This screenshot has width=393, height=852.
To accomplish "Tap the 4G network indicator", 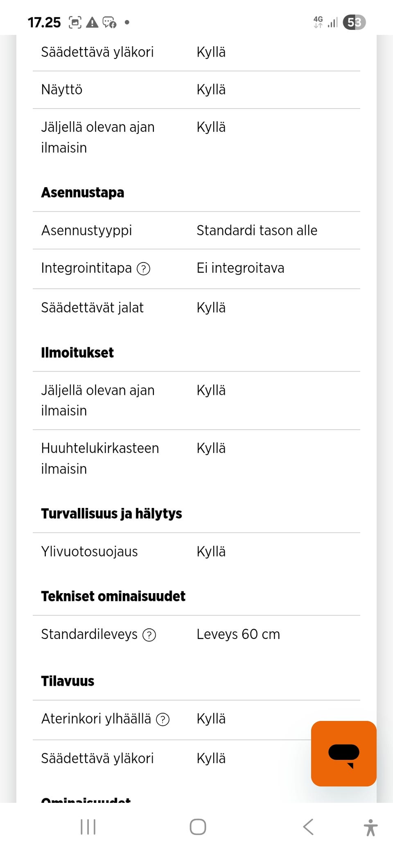I will tap(318, 22).
